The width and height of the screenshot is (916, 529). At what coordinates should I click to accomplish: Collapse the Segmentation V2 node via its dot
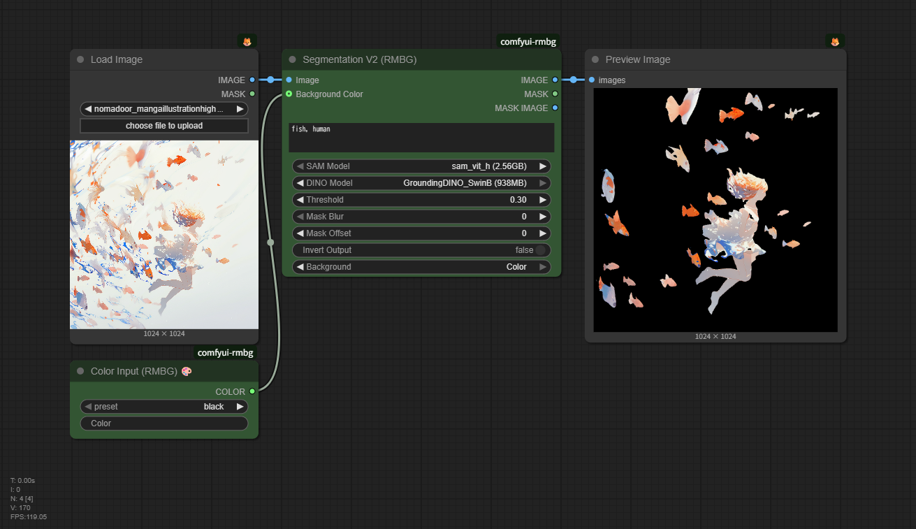coord(292,60)
